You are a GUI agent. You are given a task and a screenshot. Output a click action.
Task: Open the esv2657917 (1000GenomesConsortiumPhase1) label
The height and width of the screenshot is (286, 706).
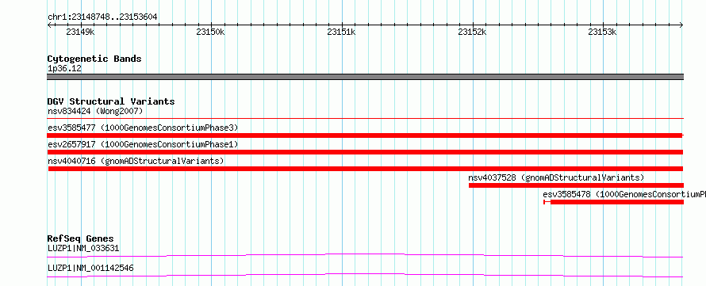[x=143, y=144]
